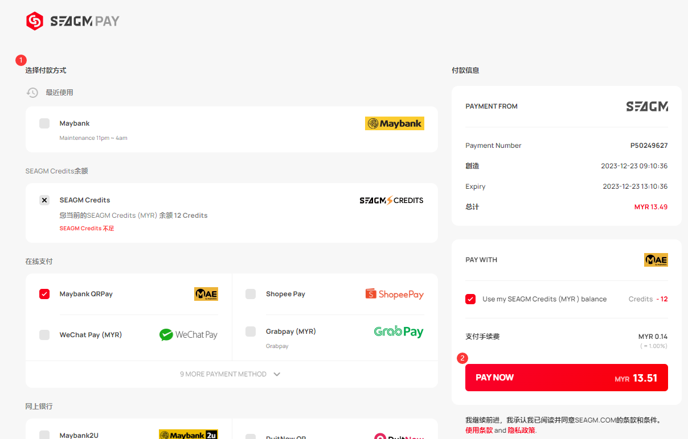Click the expiry time 2023-12-23 13:10:36
Screen dimensions: 688x439
pos(636,187)
